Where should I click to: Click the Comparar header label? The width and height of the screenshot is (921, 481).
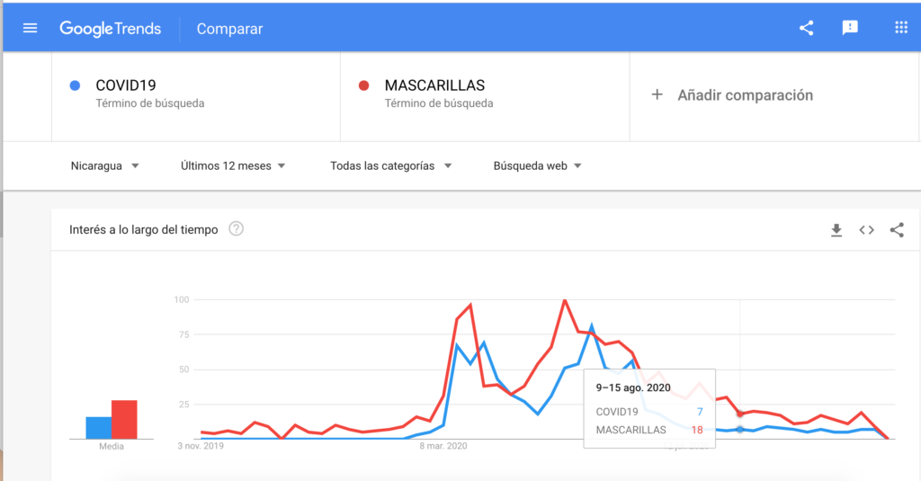pos(229,29)
